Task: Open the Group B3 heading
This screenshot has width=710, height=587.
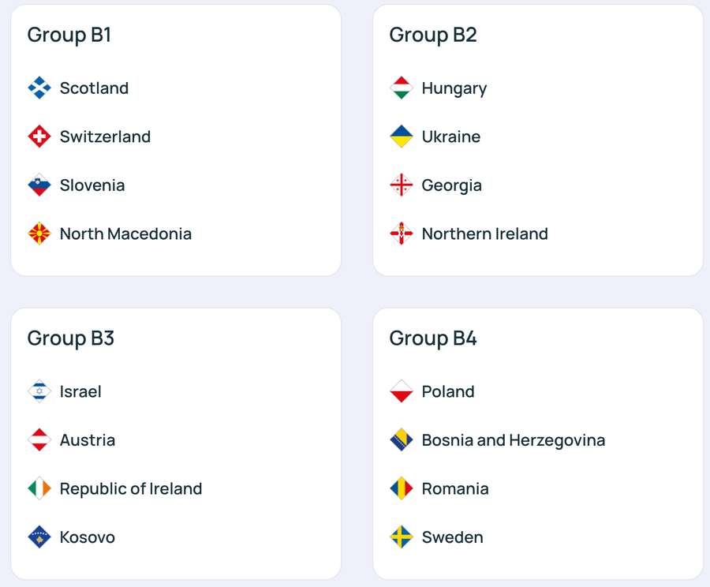Action: click(x=70, y=338)
